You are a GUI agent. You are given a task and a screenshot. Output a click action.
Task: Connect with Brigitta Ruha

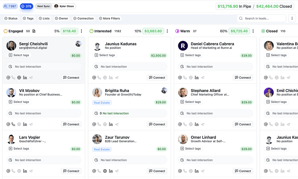(157, 124)
